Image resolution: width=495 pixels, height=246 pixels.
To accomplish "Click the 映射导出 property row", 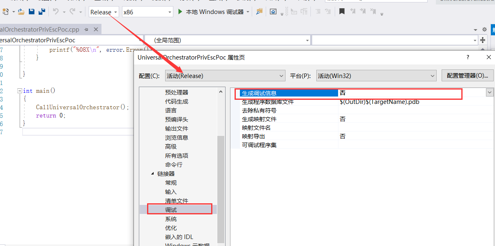I will (x=367, y=136).
